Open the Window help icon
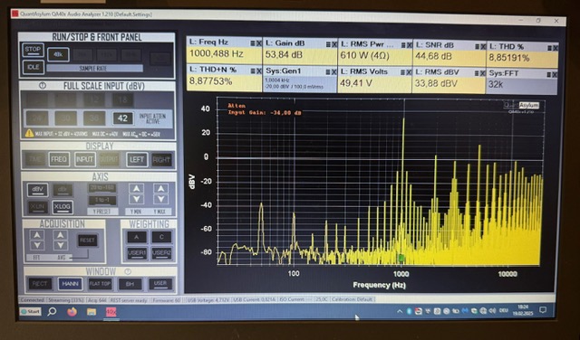 tap(128, 271)
